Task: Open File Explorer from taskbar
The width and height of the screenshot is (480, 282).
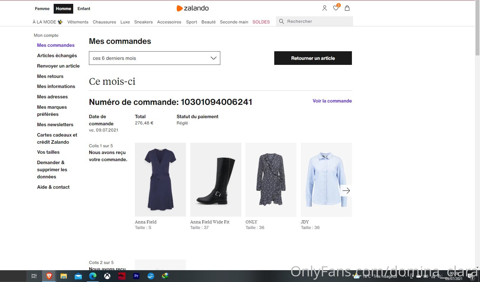Action: pos(63,276)
